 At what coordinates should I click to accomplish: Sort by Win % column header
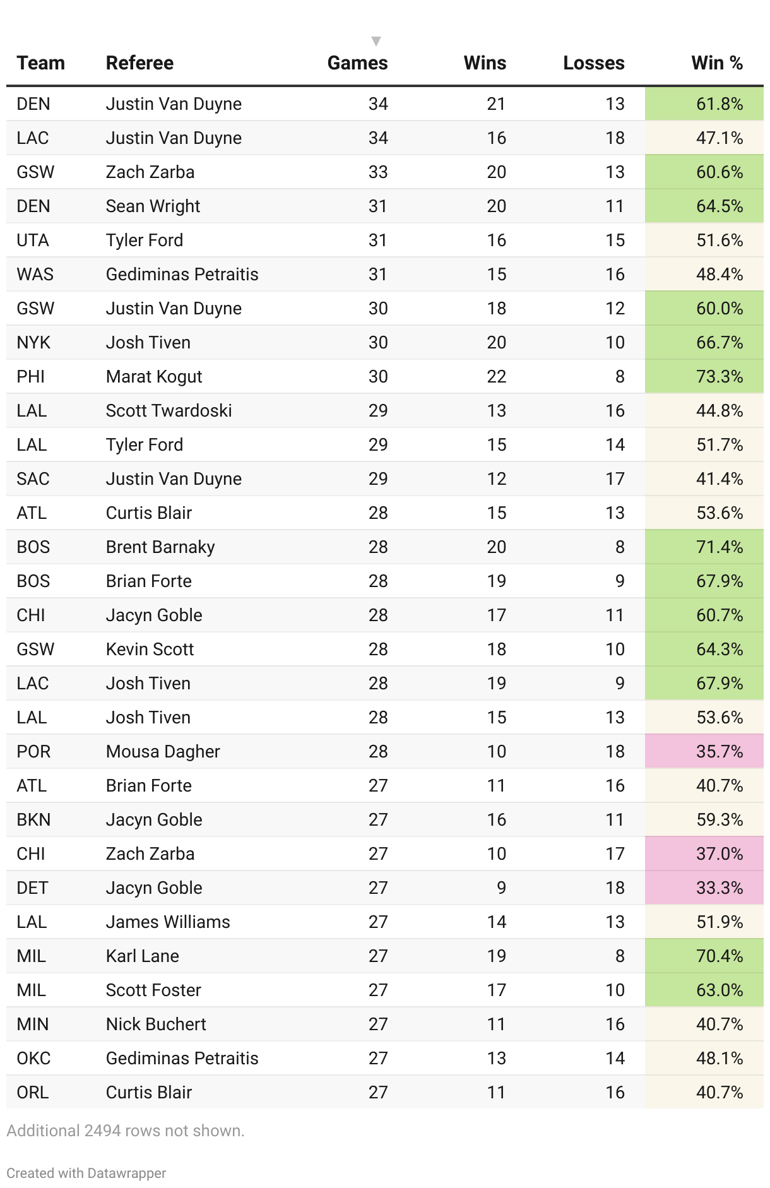click(717, 63)
